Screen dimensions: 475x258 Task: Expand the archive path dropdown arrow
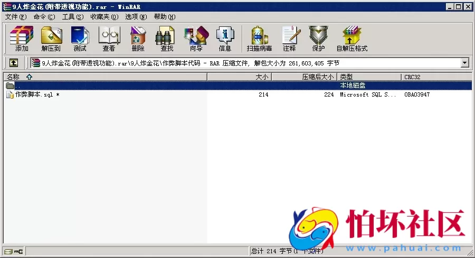[465, 63]
